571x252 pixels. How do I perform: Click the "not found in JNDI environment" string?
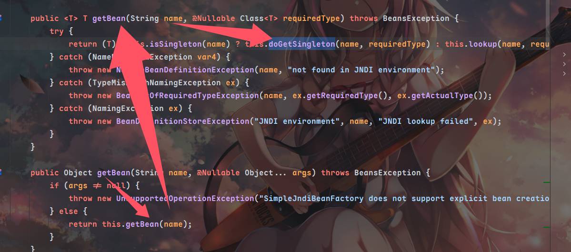(361, 70)
